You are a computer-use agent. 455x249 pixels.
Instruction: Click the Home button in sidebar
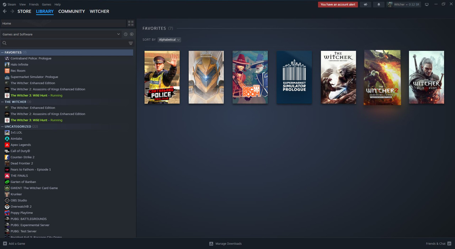point(64,23)
